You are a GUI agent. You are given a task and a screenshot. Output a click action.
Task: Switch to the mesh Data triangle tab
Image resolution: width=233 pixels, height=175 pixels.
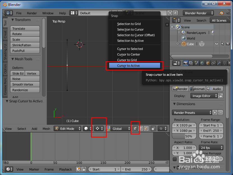[x=224, y=63]
